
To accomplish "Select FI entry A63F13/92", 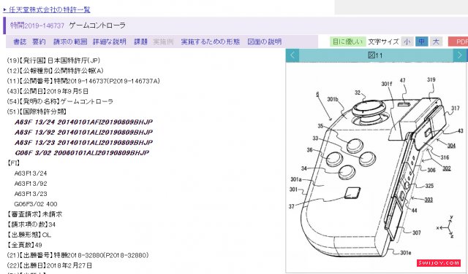I will tap(31, 184).
